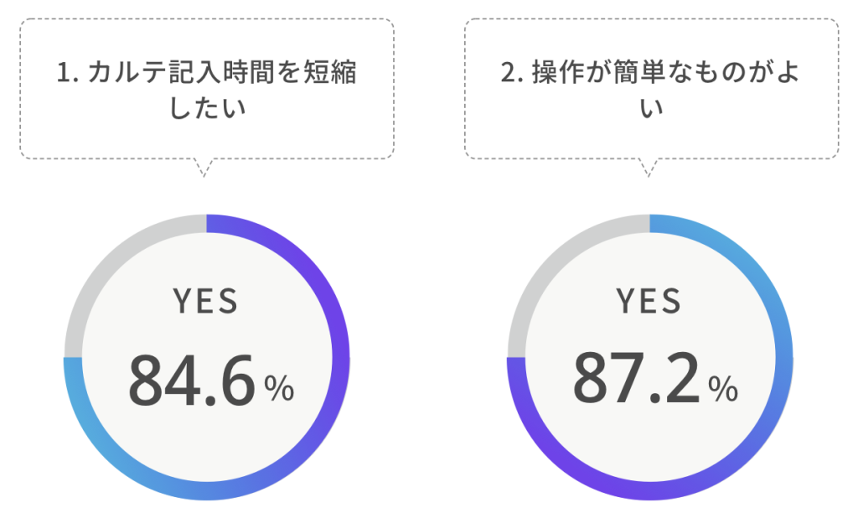This screenshot has height=518, width=858.
Task: Select the YES label above 84.6
Action: (x=205, y=302)
